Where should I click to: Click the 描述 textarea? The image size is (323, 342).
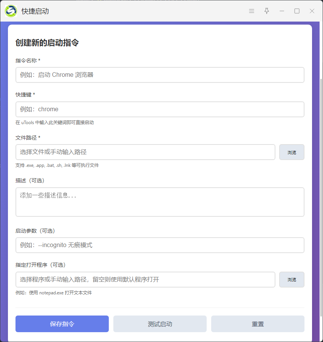tap(160, 202)
